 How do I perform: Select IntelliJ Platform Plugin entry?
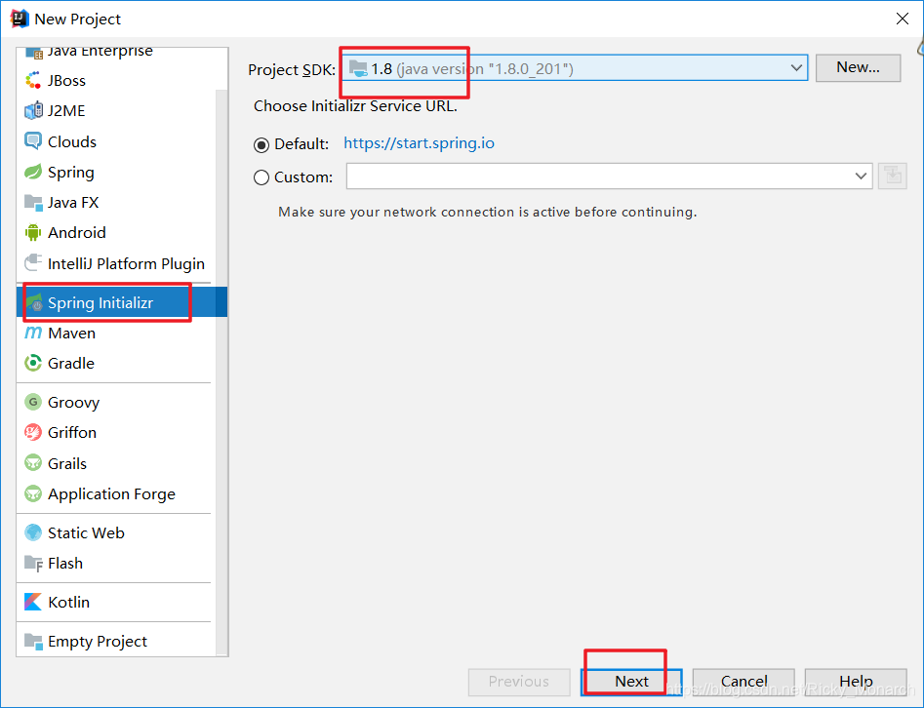tap(117, 263)
